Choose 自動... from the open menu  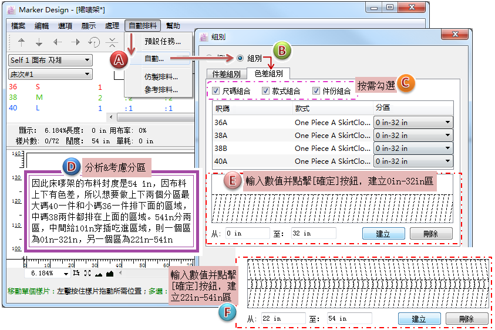154,59
